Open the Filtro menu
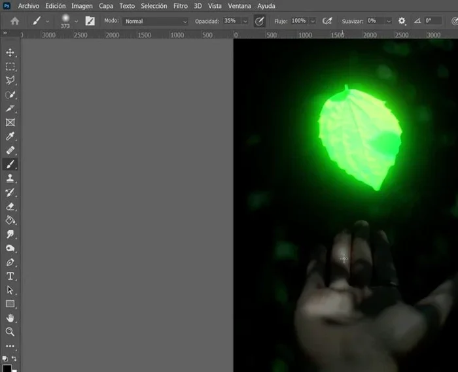 [181, 5]
